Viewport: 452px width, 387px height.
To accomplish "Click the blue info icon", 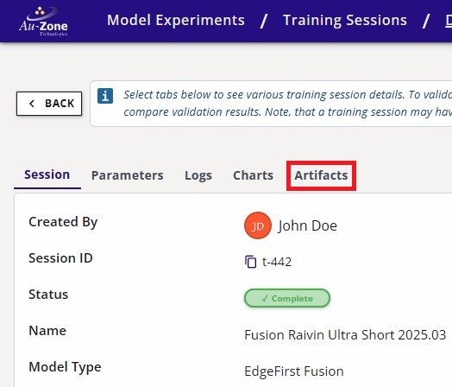I will [105, 96].
